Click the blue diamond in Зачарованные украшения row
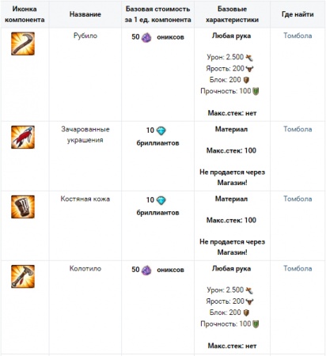Image resolution: width=326 pixels, height=356 pixels. click(161, 131)
